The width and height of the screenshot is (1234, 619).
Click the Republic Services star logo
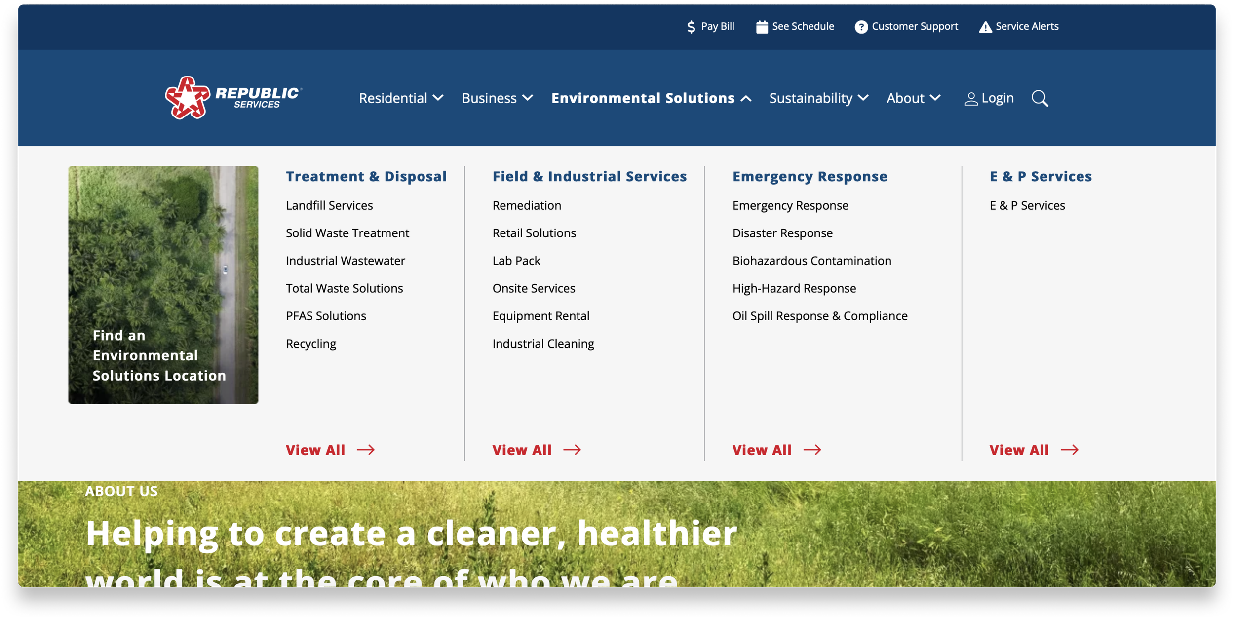187,98
